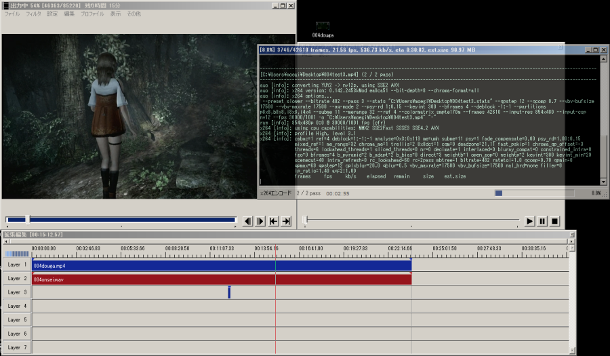Toggle the Layer 3 button
This screenshot has height=356, width=610.
tap(17, 292)
